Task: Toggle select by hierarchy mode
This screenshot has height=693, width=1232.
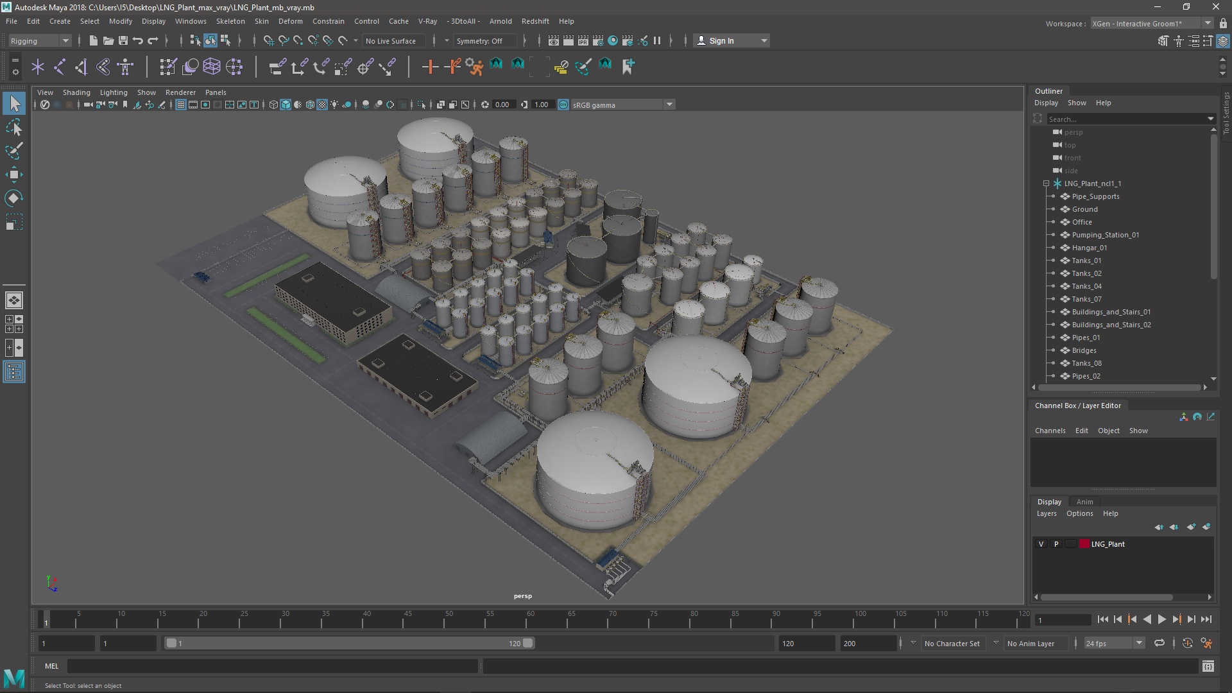Action: pyautogui.click(x=195, y=40)
